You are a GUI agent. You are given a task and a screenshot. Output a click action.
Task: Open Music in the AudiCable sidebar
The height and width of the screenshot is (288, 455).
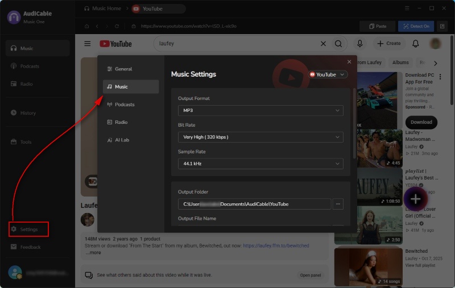(38, 48)
